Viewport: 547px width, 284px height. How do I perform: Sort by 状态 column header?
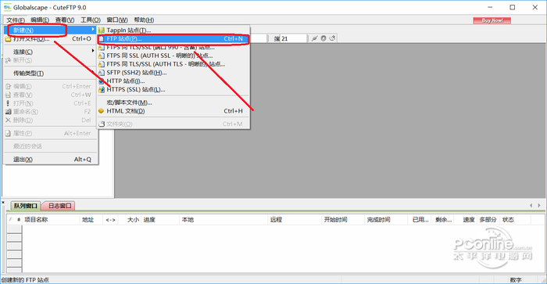[515, 220]
